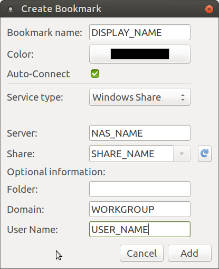Click the Color label text
The image size is (219, 269).
pyautogui.click(x=20, y=54)
